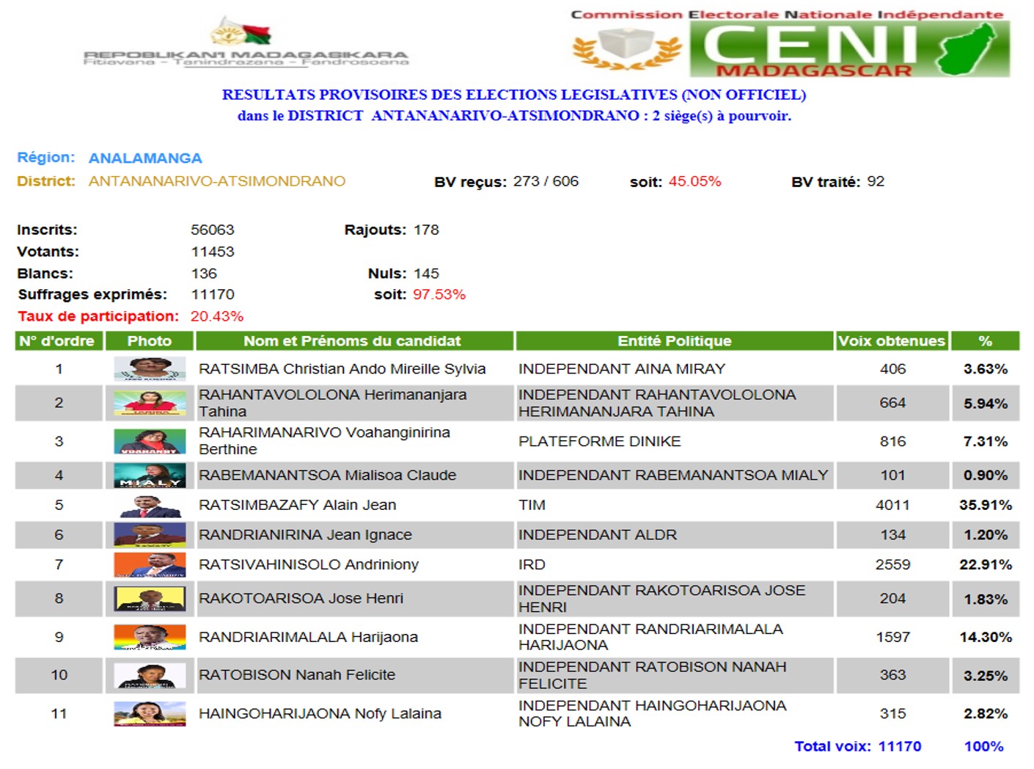Open photo of candidate RATOBISON Nanah Felicite

click(x=150, y=675)
